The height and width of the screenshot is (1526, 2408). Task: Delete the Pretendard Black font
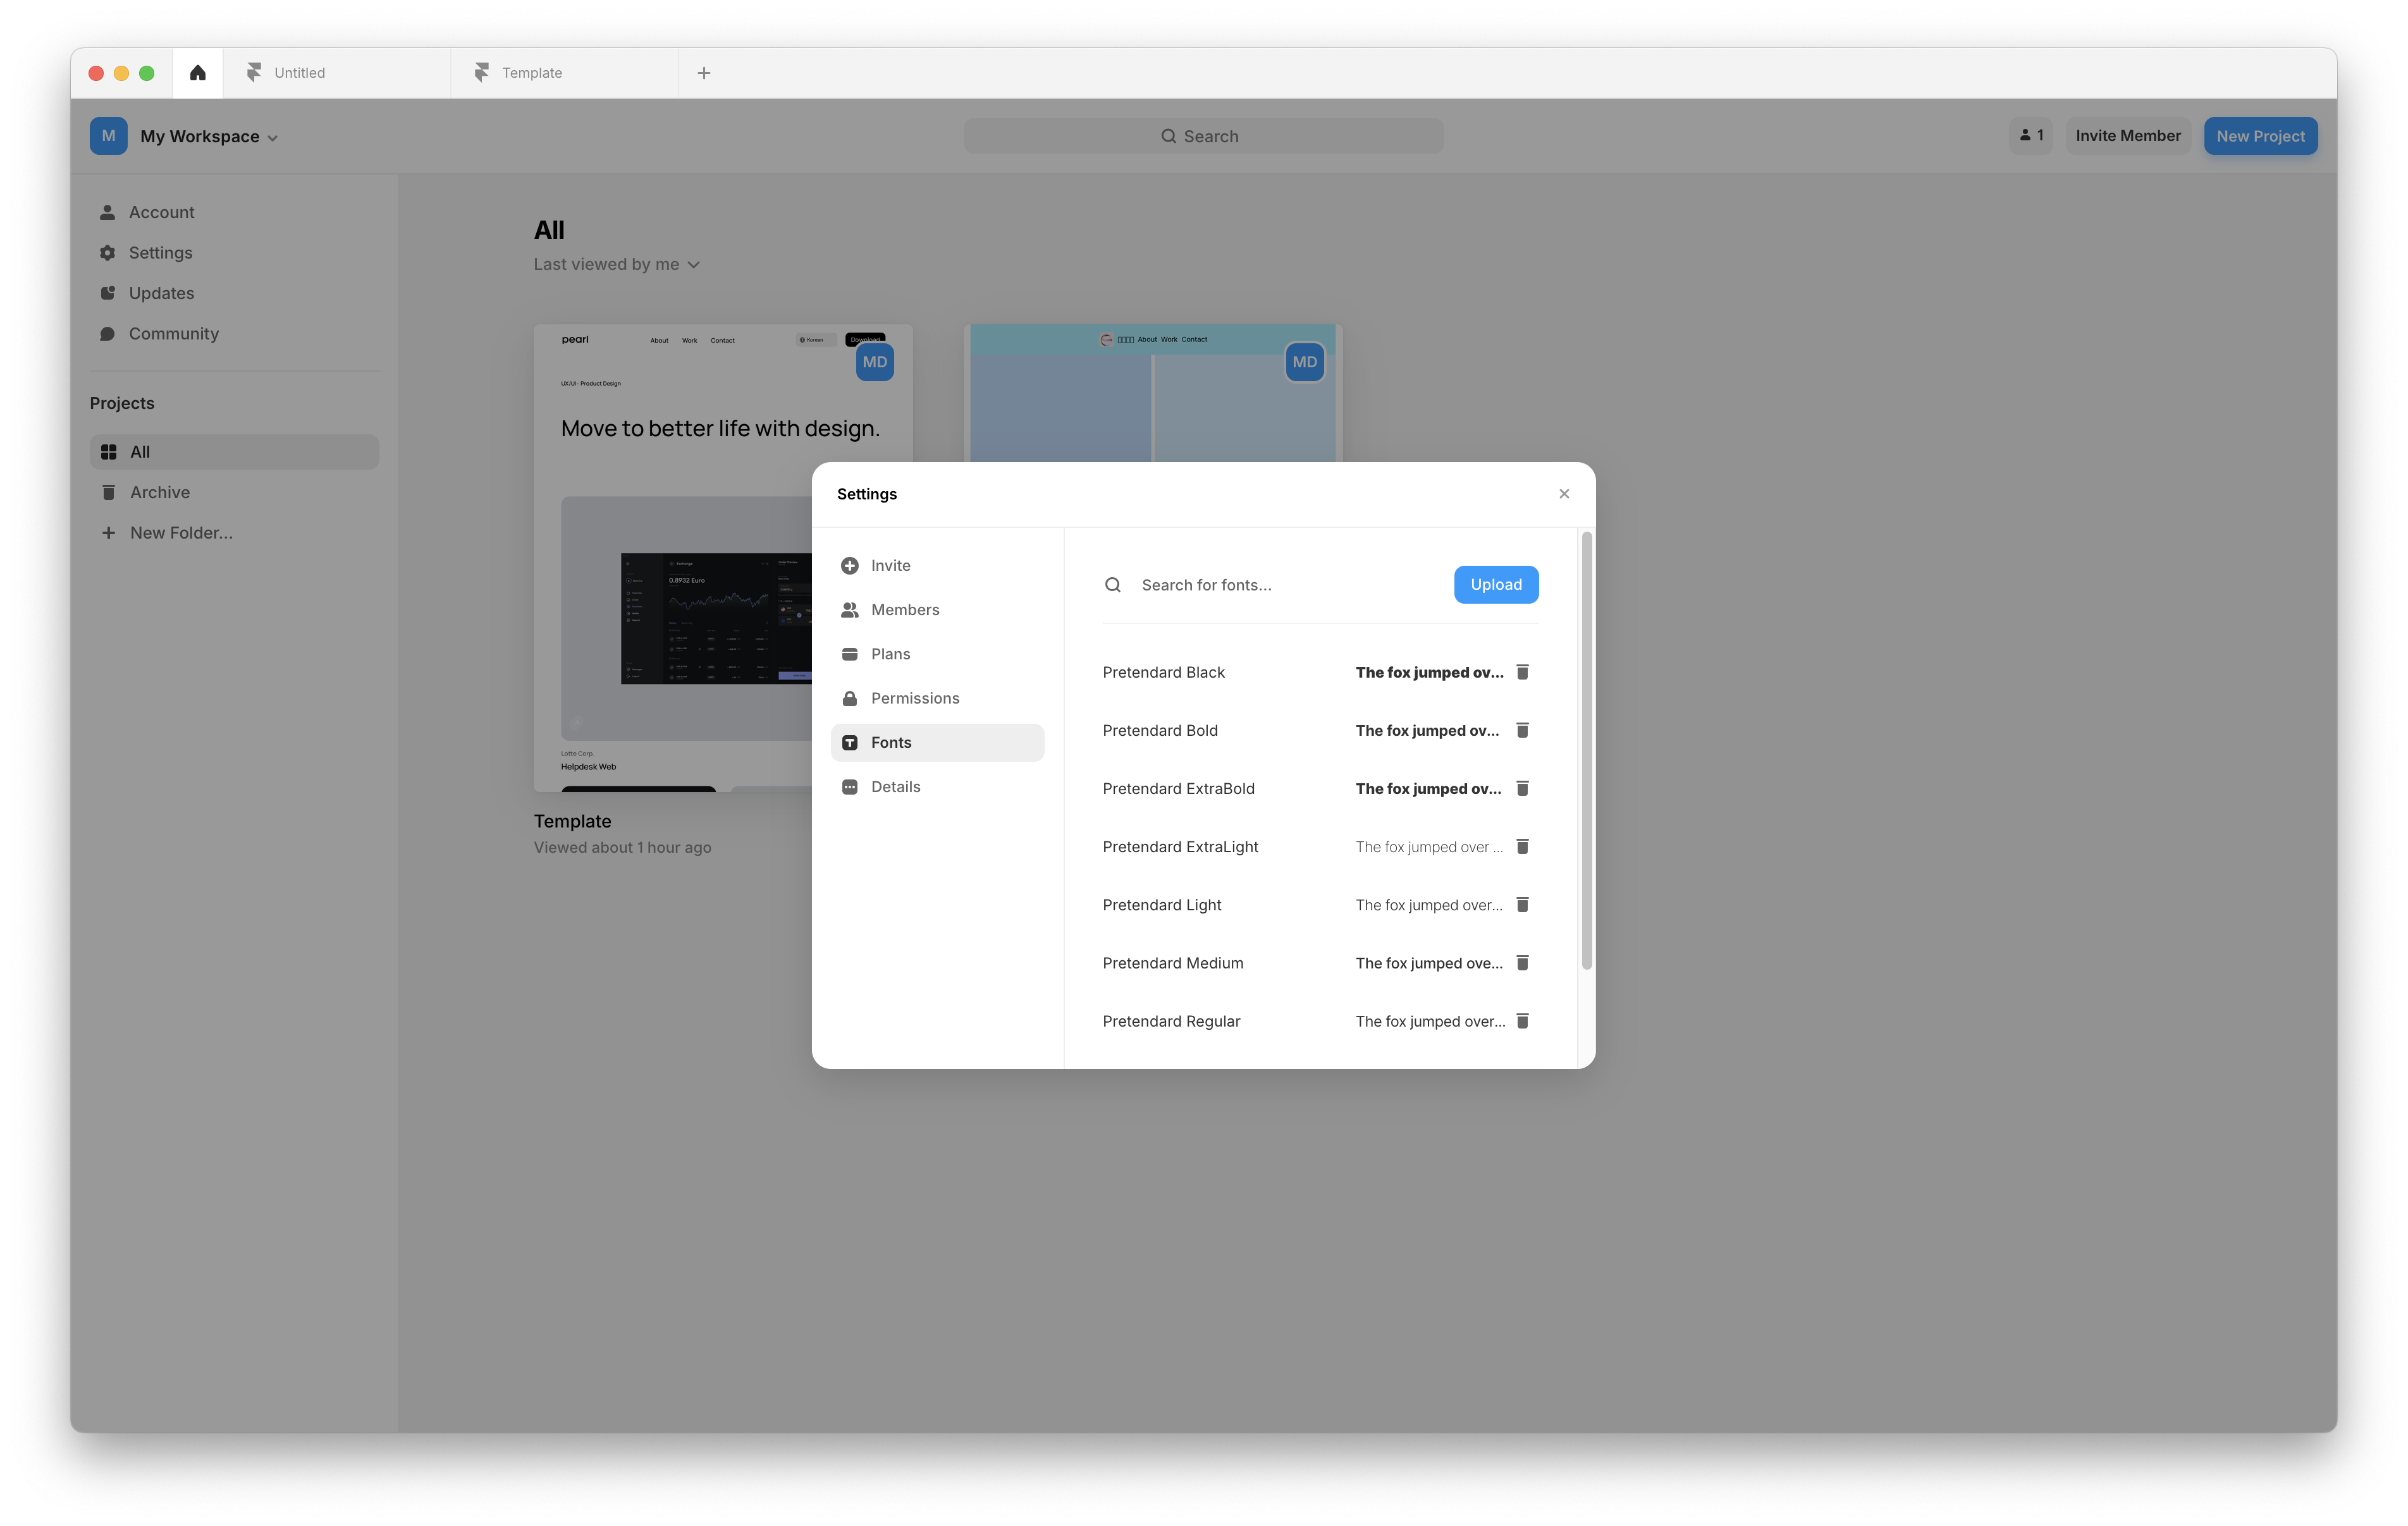(x=1522, y=672)
